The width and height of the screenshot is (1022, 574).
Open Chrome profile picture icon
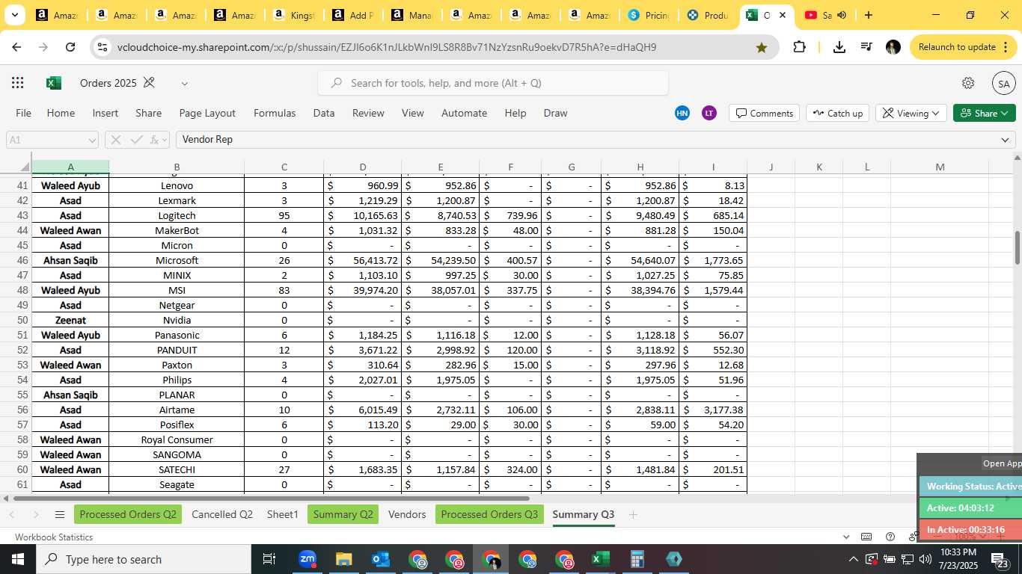tap(893, 47)
